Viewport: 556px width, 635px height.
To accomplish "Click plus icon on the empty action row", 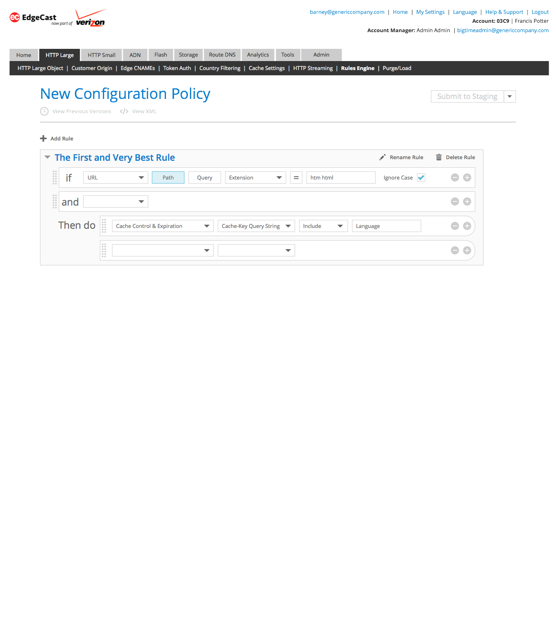I will 467,250.
